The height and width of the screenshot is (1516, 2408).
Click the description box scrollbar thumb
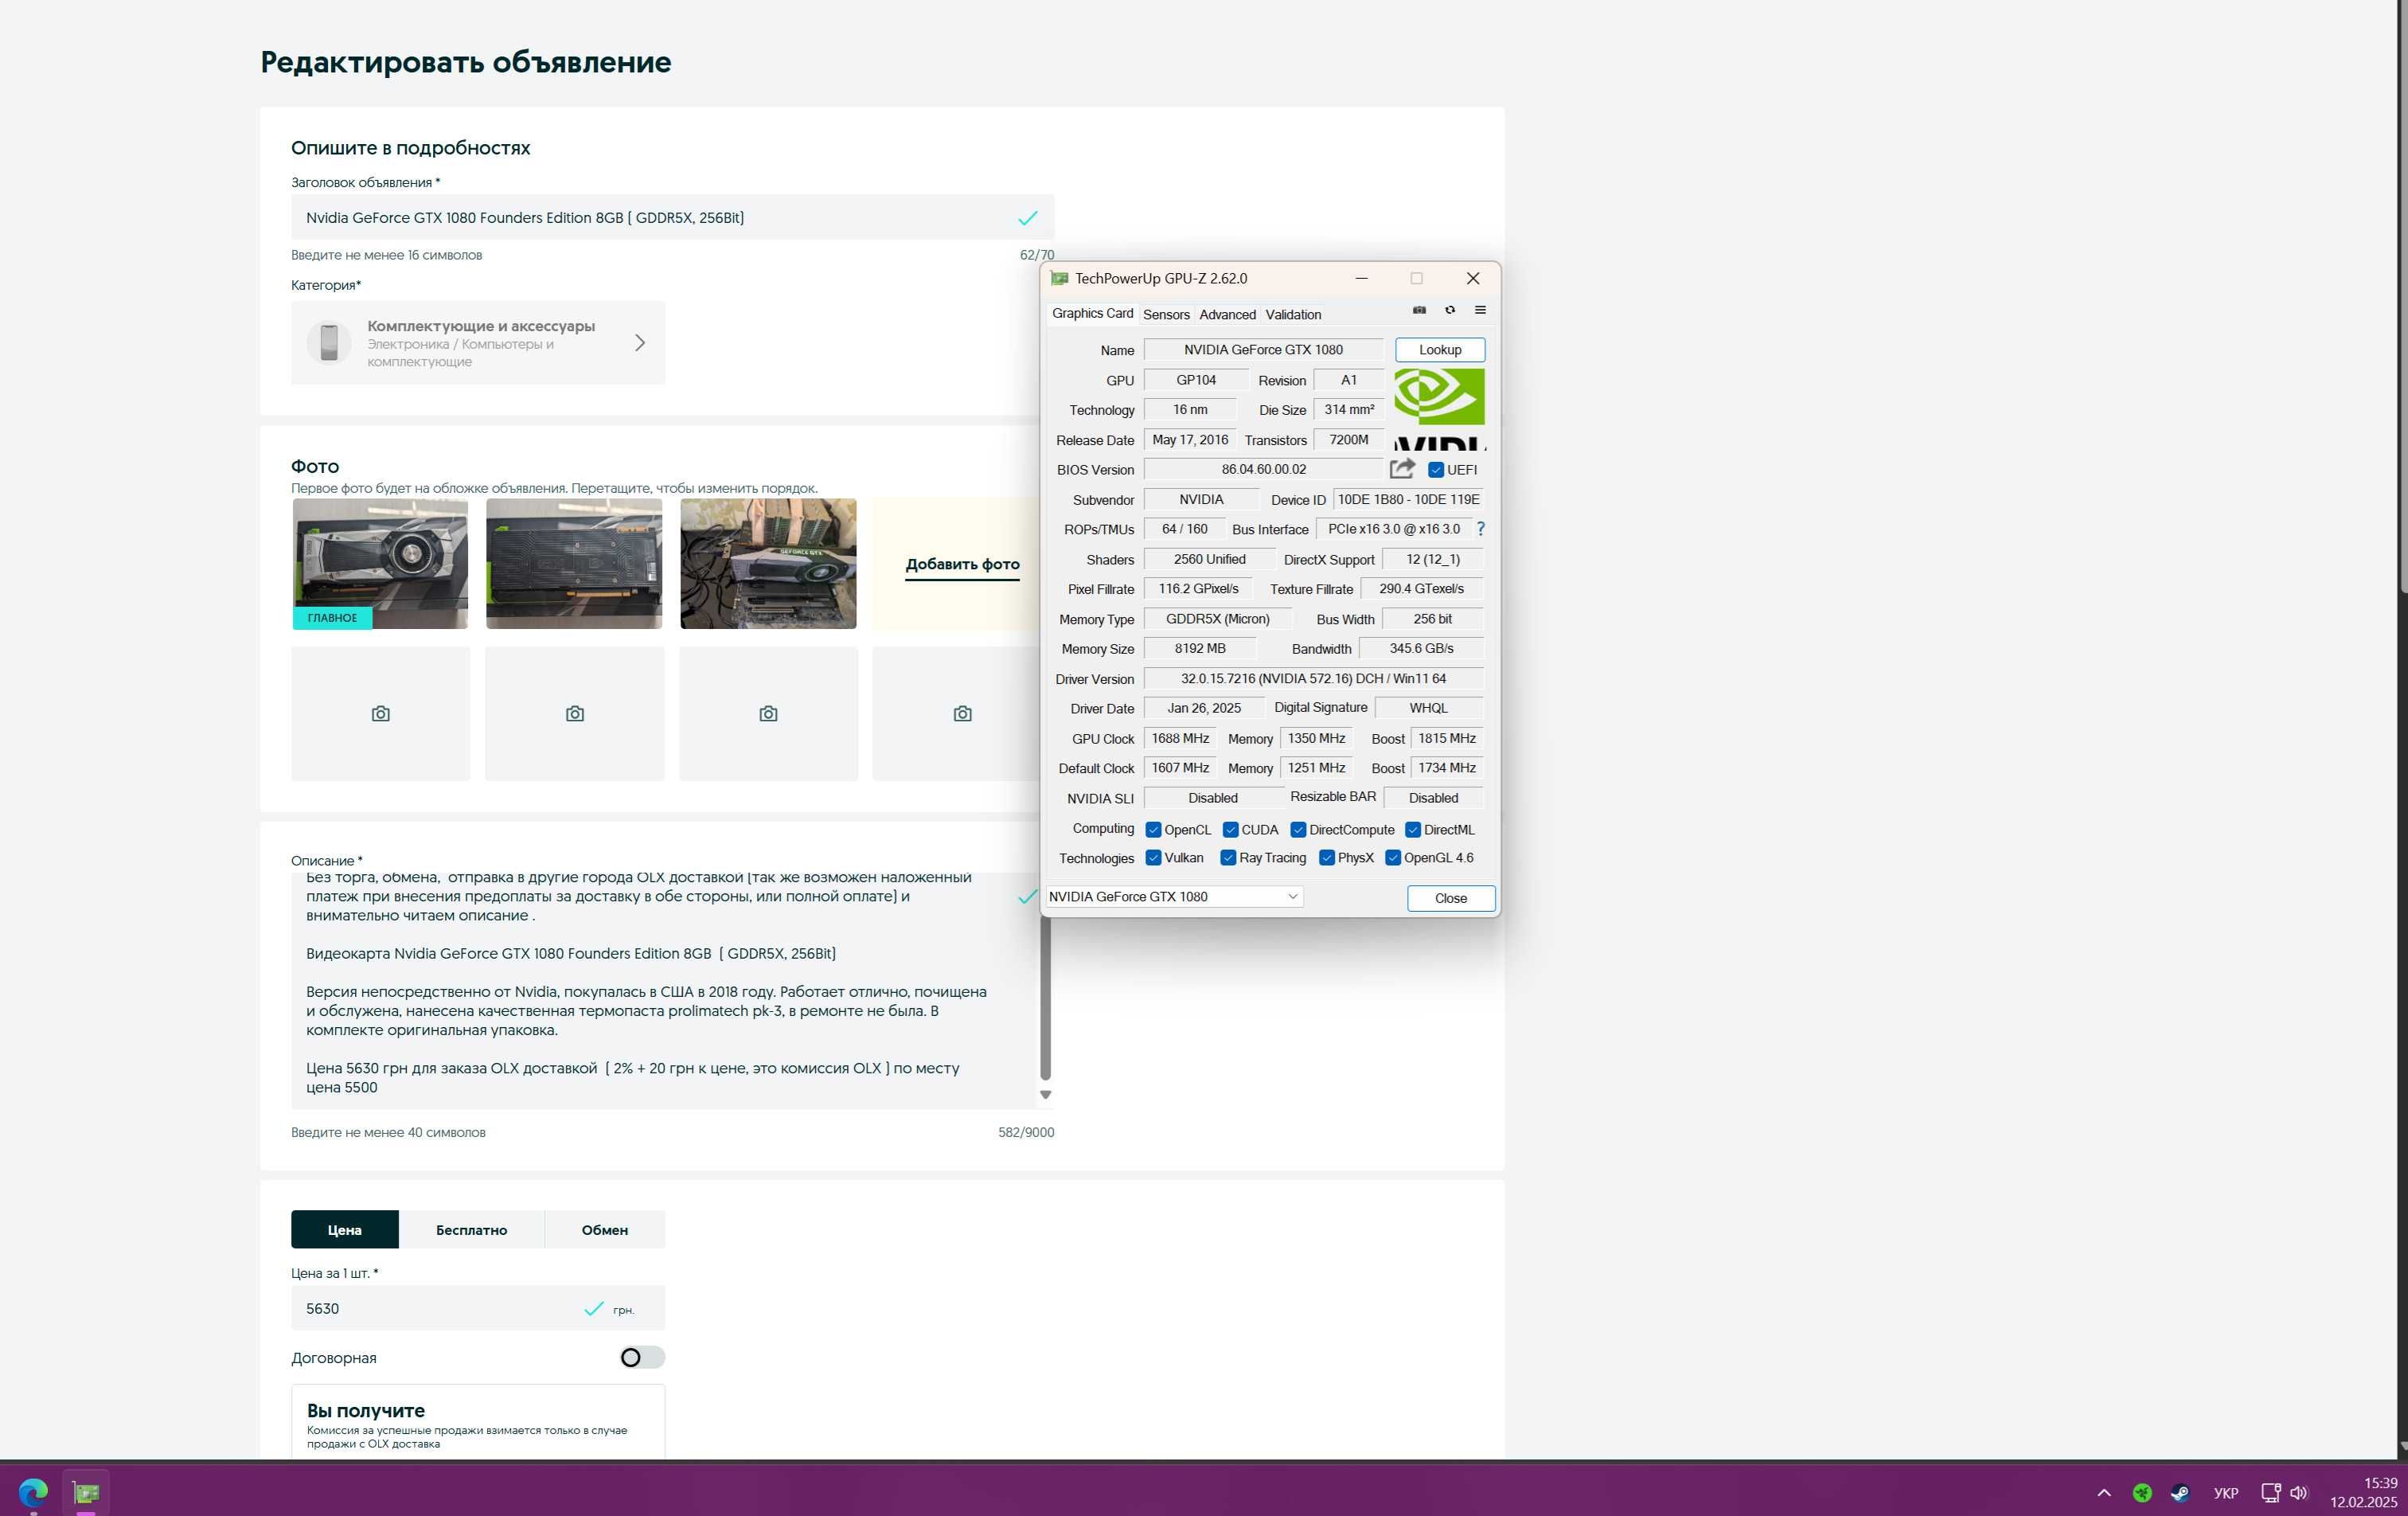pyautogui.click(x=1045, y=998)
